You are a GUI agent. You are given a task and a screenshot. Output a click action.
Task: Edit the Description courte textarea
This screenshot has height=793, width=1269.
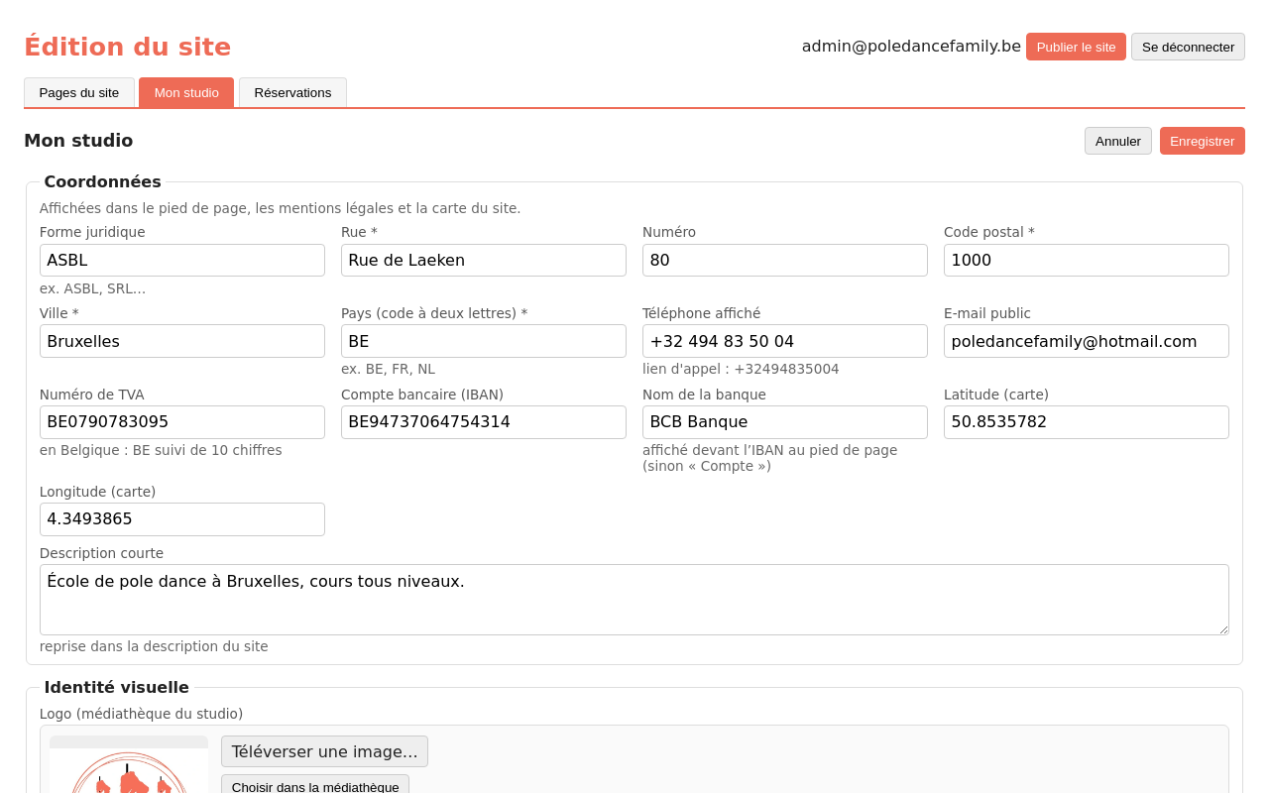634,600
